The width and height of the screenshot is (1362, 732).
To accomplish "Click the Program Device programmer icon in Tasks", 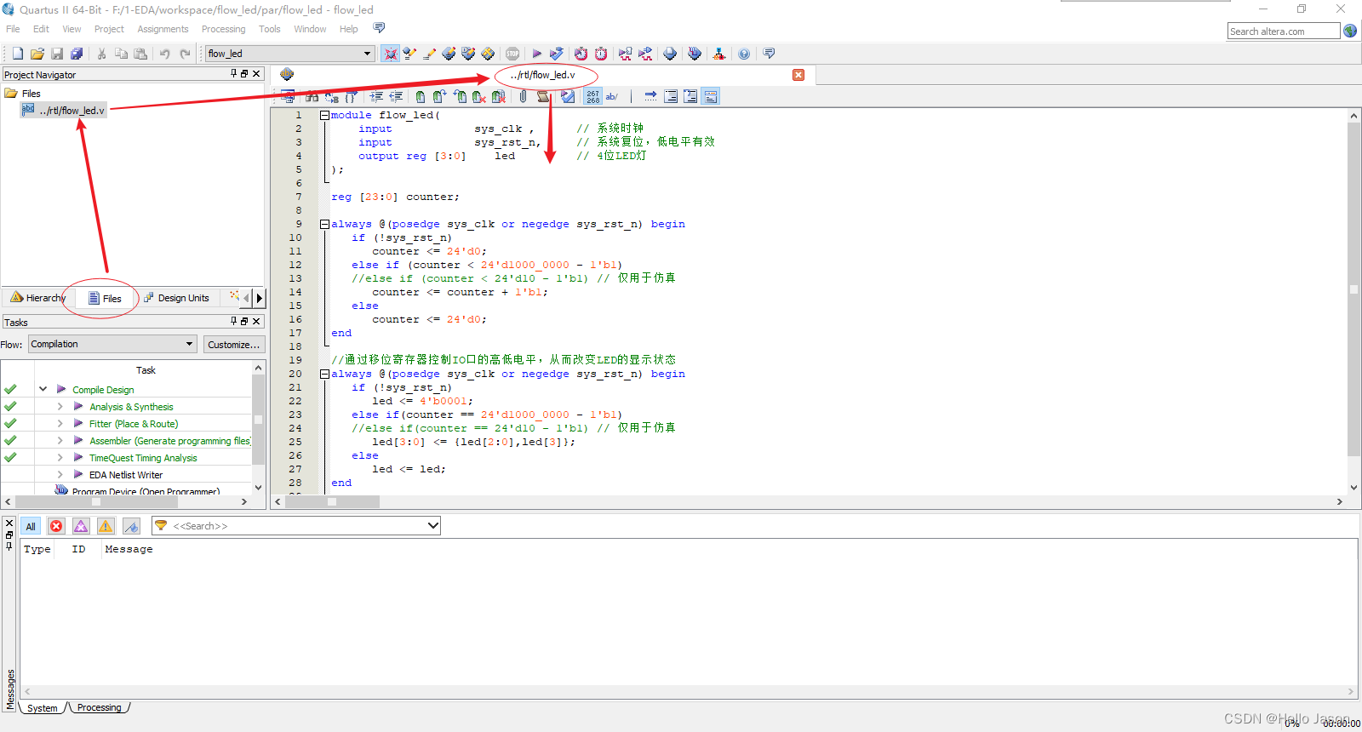I will [61, 490].
